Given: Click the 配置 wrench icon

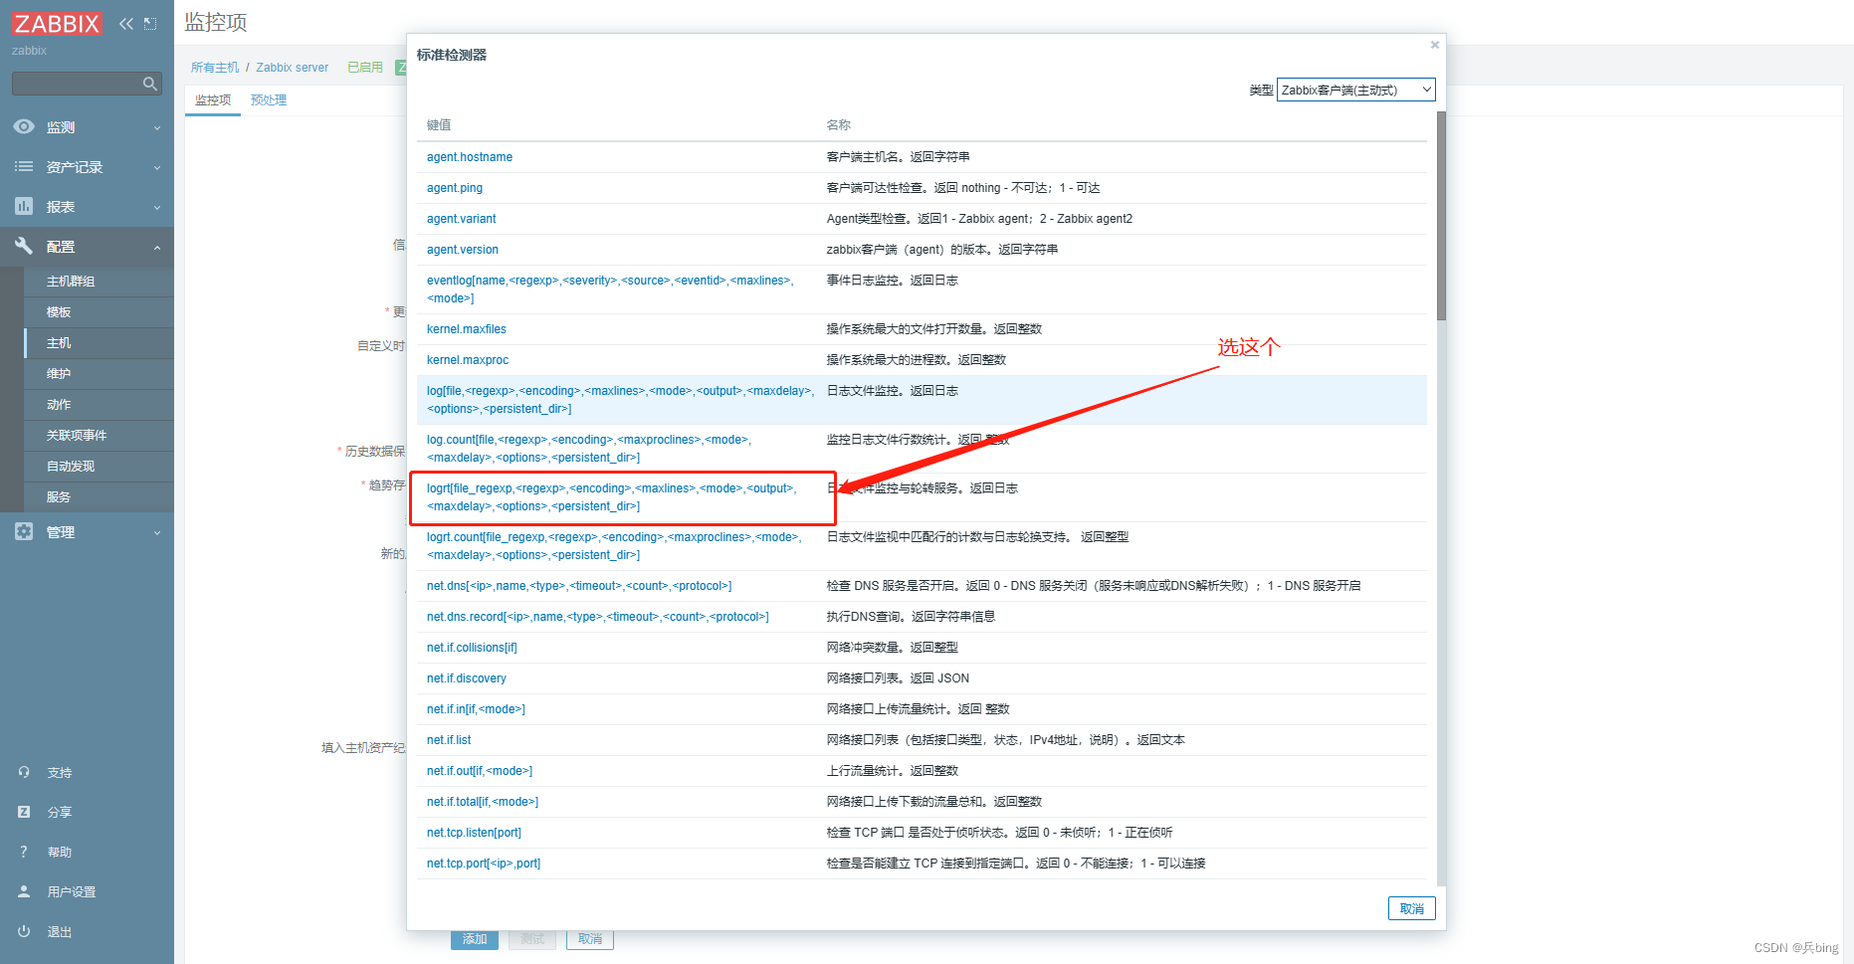Looking at the screenshot, I should [24, 246].
